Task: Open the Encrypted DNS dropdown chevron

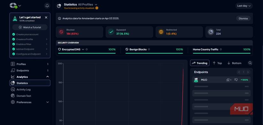Action: [83, 49]
